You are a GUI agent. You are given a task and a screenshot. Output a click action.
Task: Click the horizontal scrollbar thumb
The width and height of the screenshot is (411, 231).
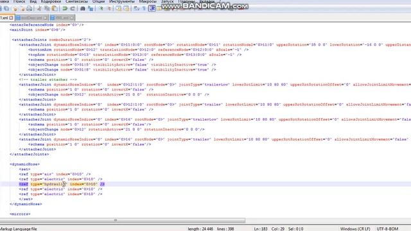(123, 220)
